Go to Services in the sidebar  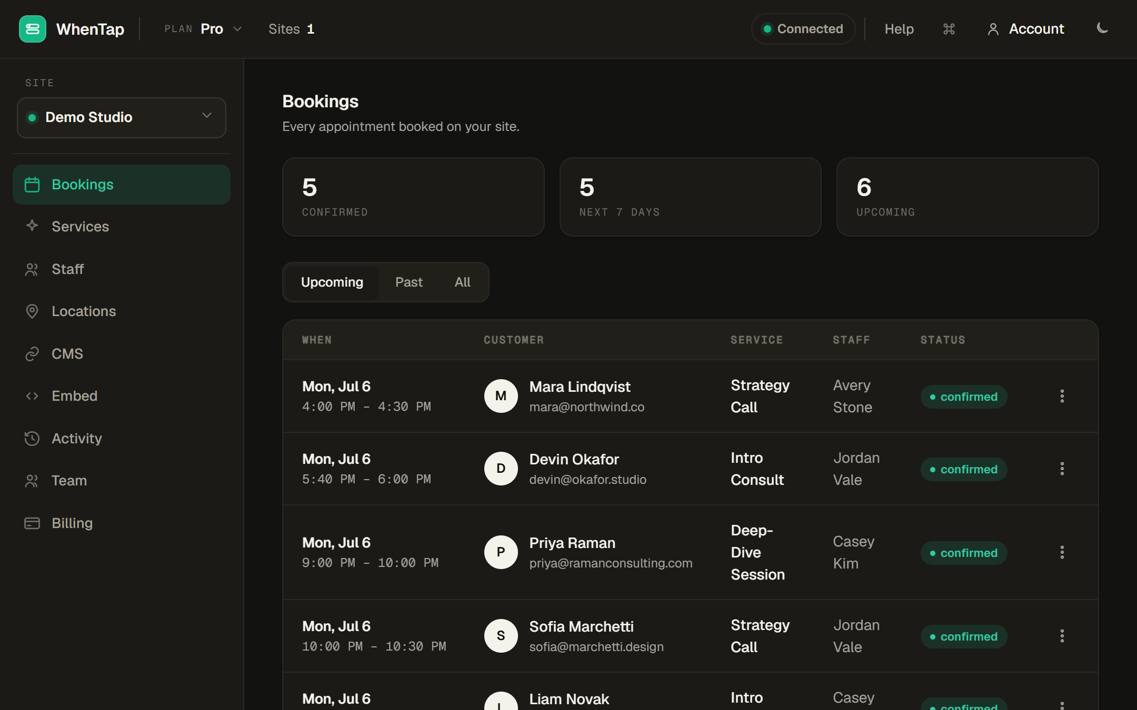122,227
